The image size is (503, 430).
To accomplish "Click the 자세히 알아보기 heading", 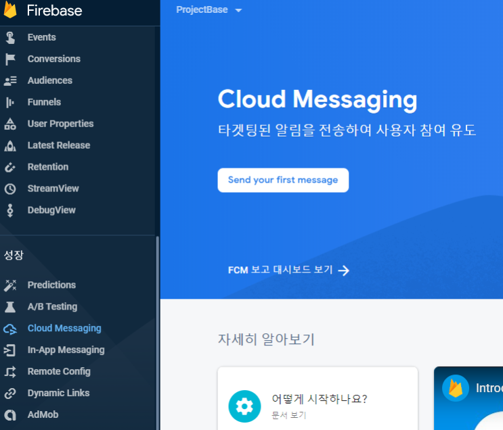I will (266, 339).
